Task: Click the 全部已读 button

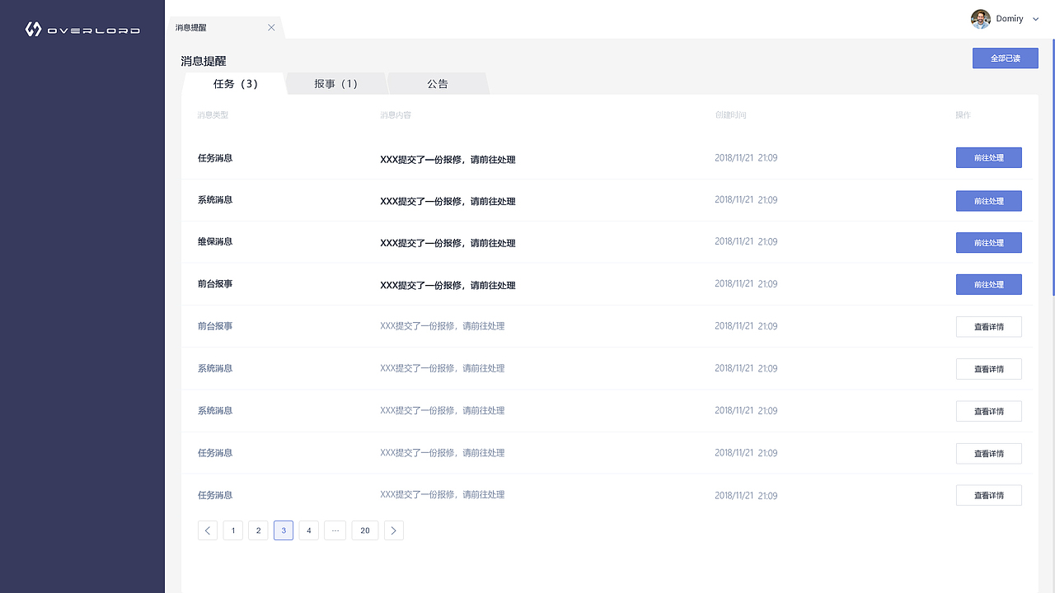Action: (x=1005, y=58)
